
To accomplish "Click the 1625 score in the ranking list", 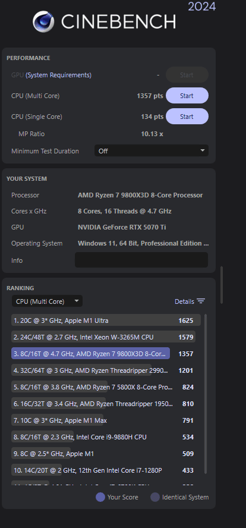I will tap(186, 320).
